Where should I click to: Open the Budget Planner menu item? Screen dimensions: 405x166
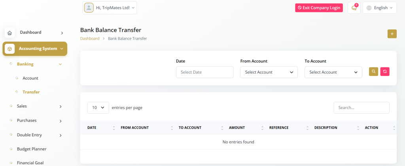click(32, 149)
